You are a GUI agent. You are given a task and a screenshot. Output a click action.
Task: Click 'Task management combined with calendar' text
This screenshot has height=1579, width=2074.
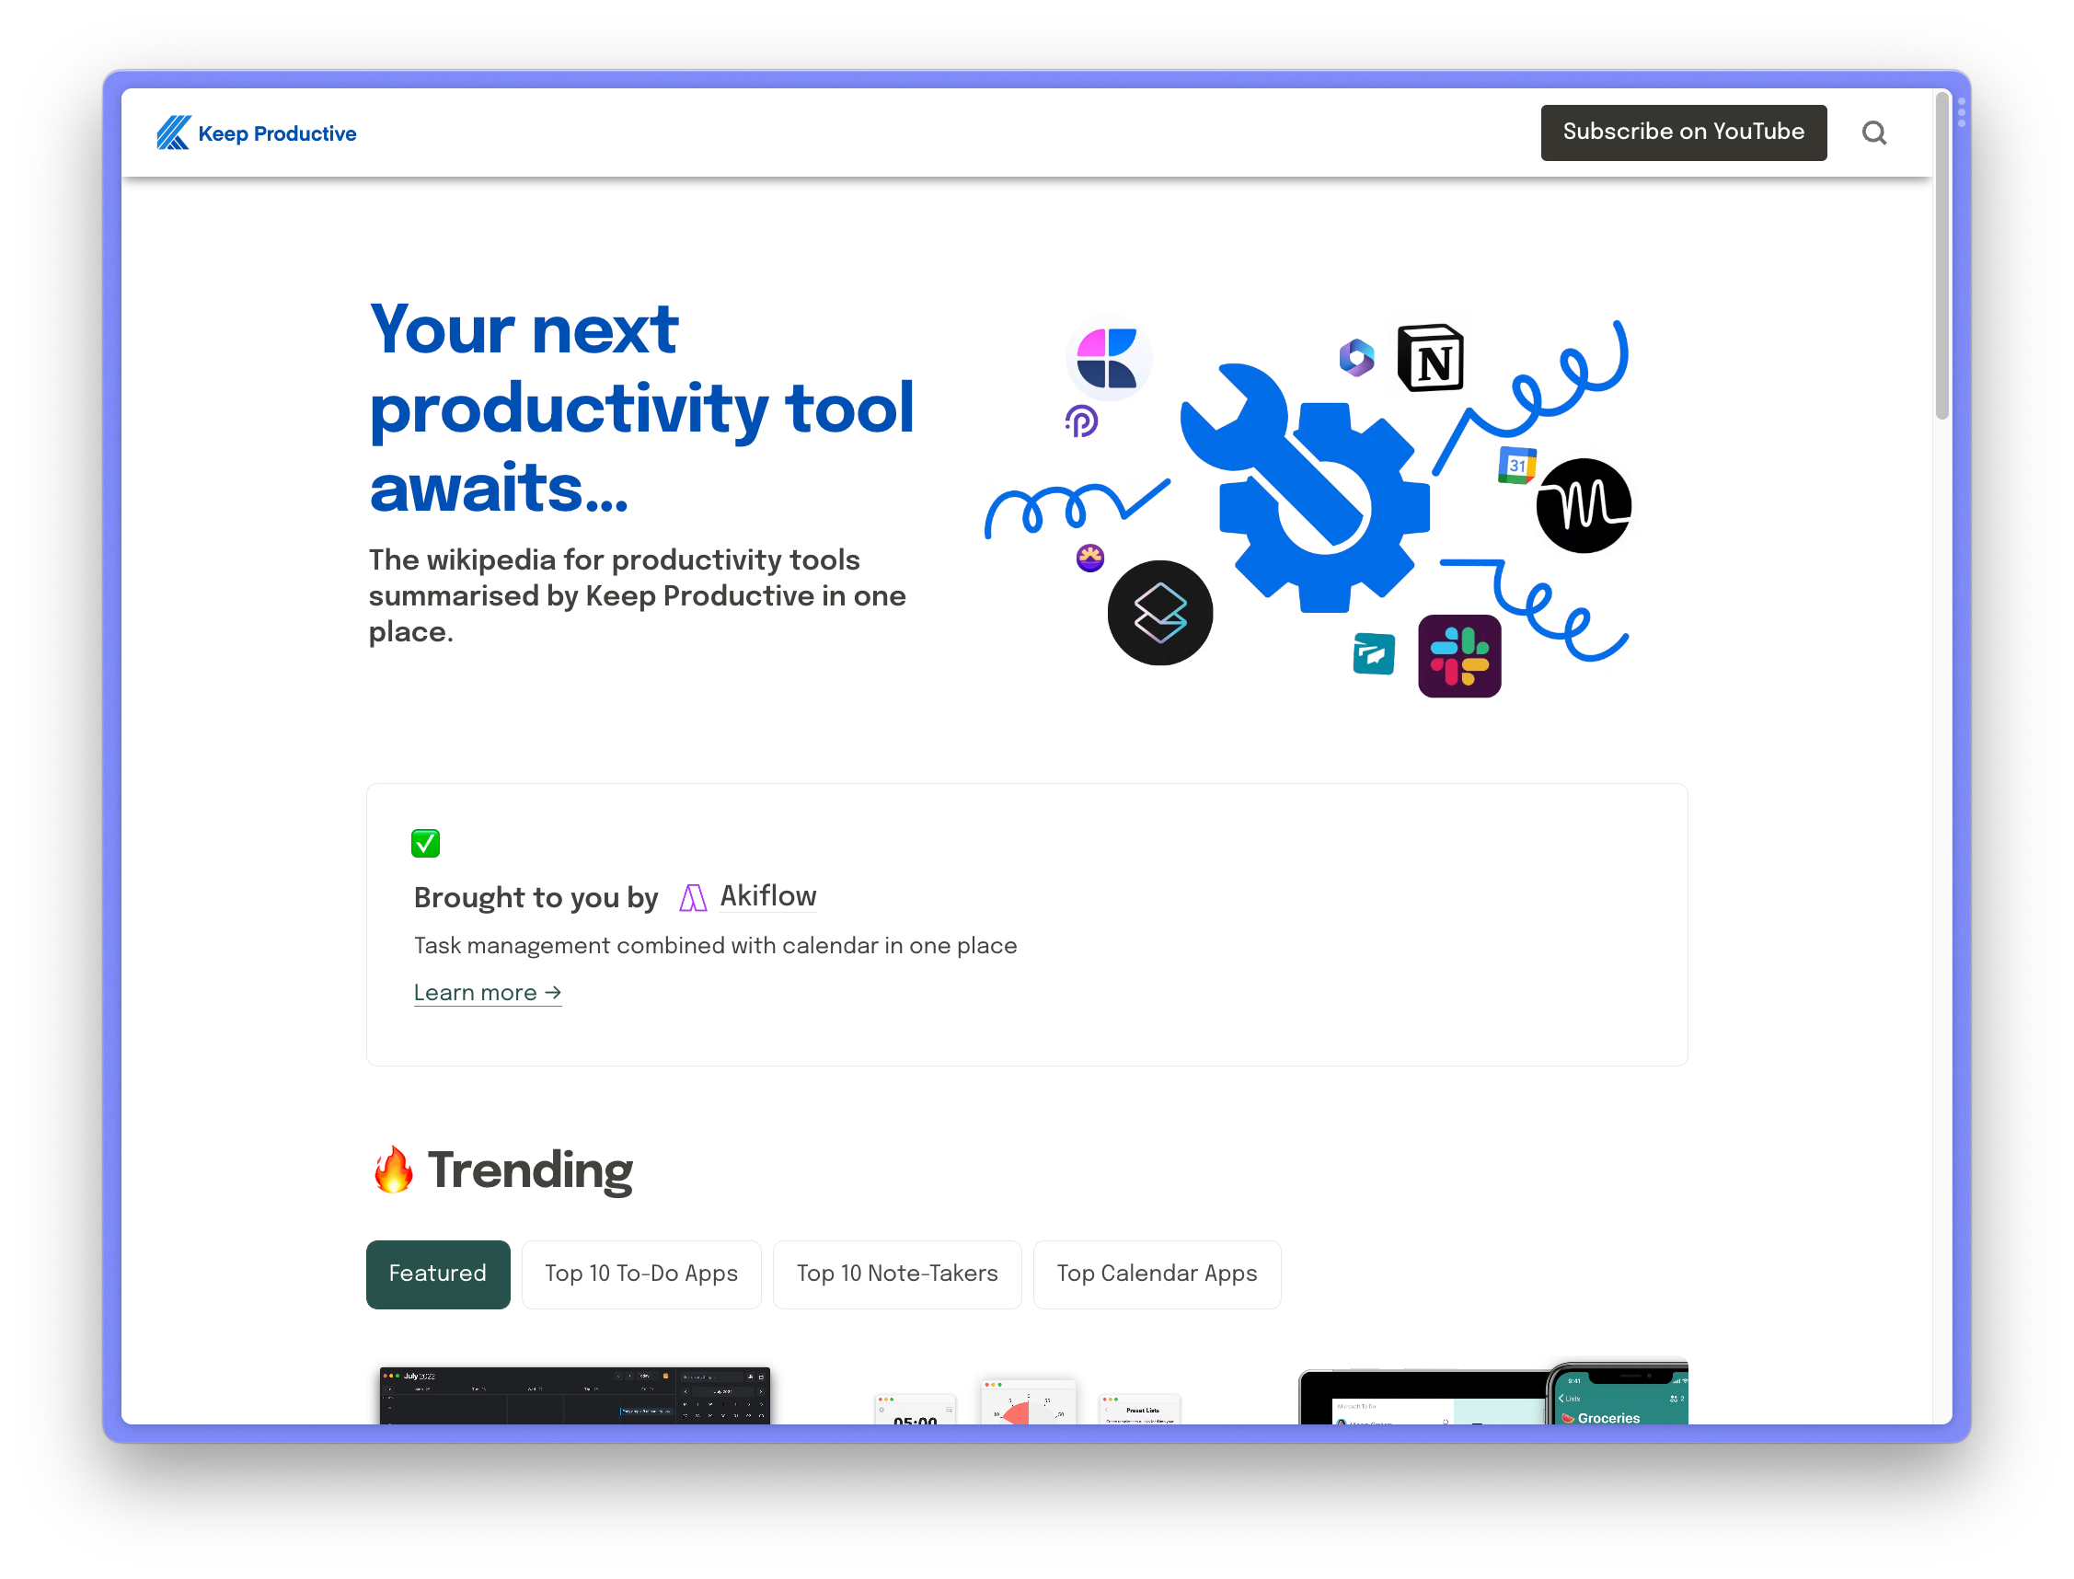(715, 946)
